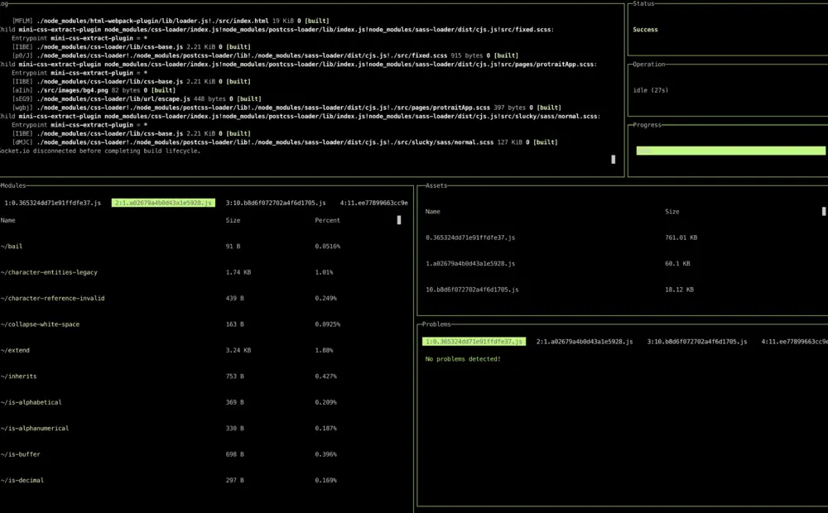
Task: Click asset 1.a02679a4b0d43a1e5928.js
Action: point(470,263)
